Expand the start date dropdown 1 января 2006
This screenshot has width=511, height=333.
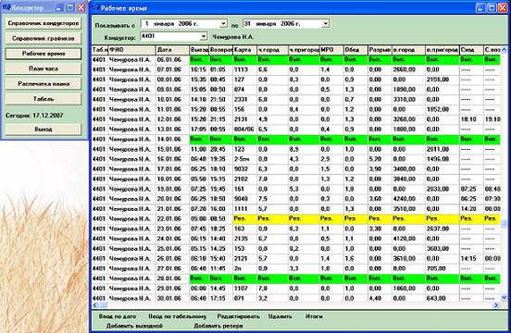(223, 24)
